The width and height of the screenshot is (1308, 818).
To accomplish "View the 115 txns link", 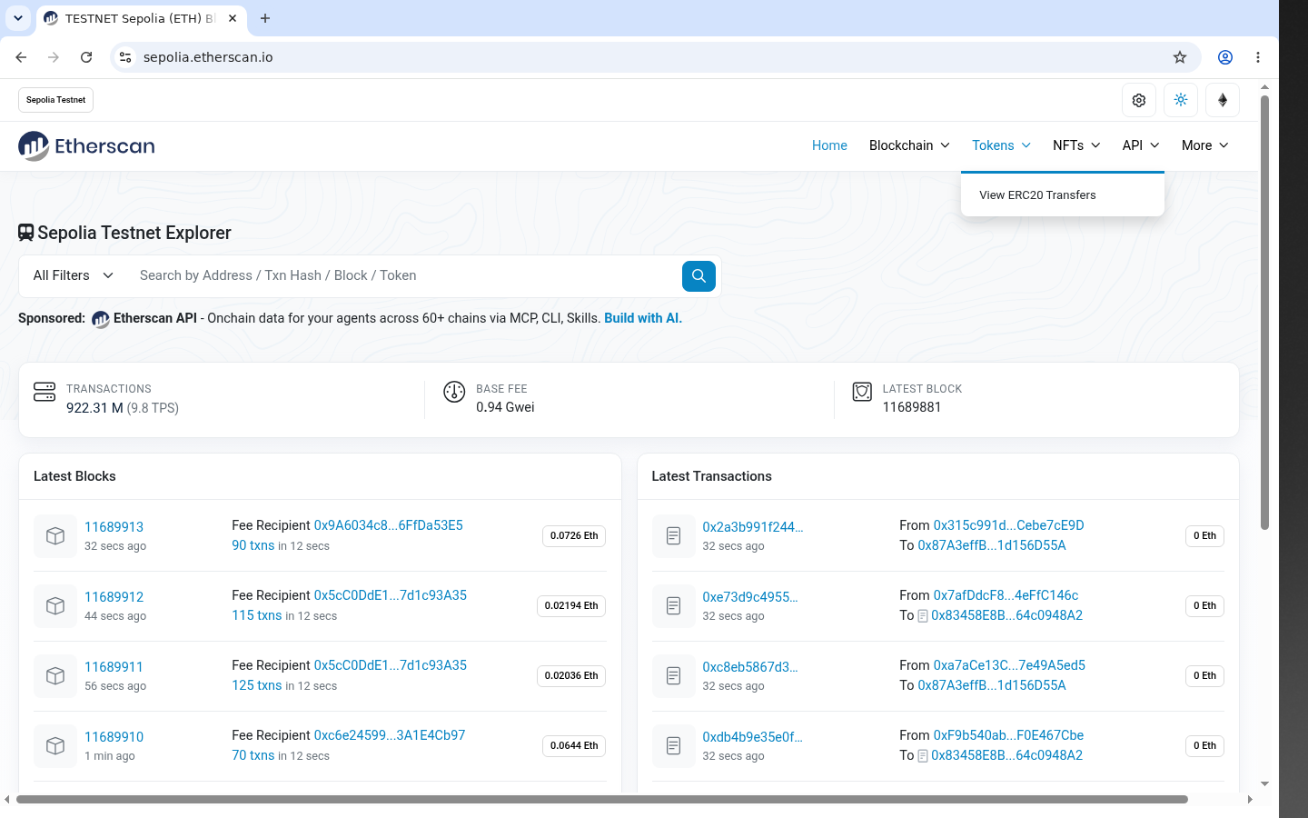I will click(x=257, y=615).
